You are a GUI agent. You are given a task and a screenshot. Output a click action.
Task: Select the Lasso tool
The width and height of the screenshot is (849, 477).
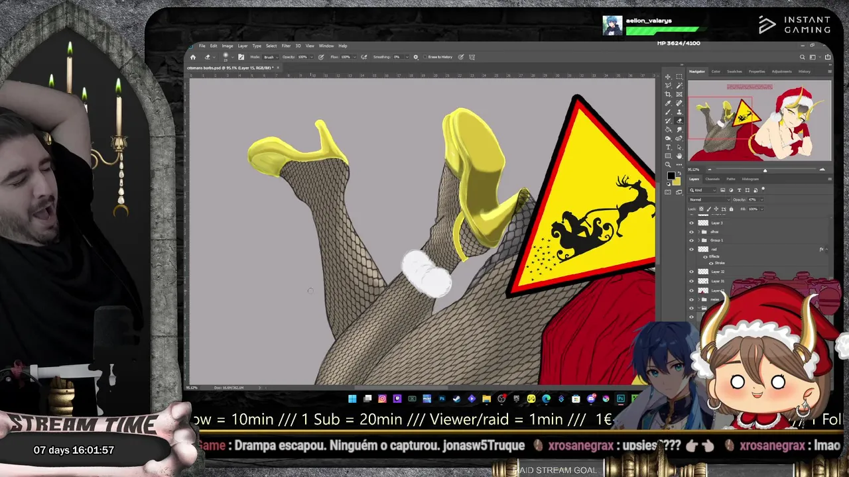point(668,85)
